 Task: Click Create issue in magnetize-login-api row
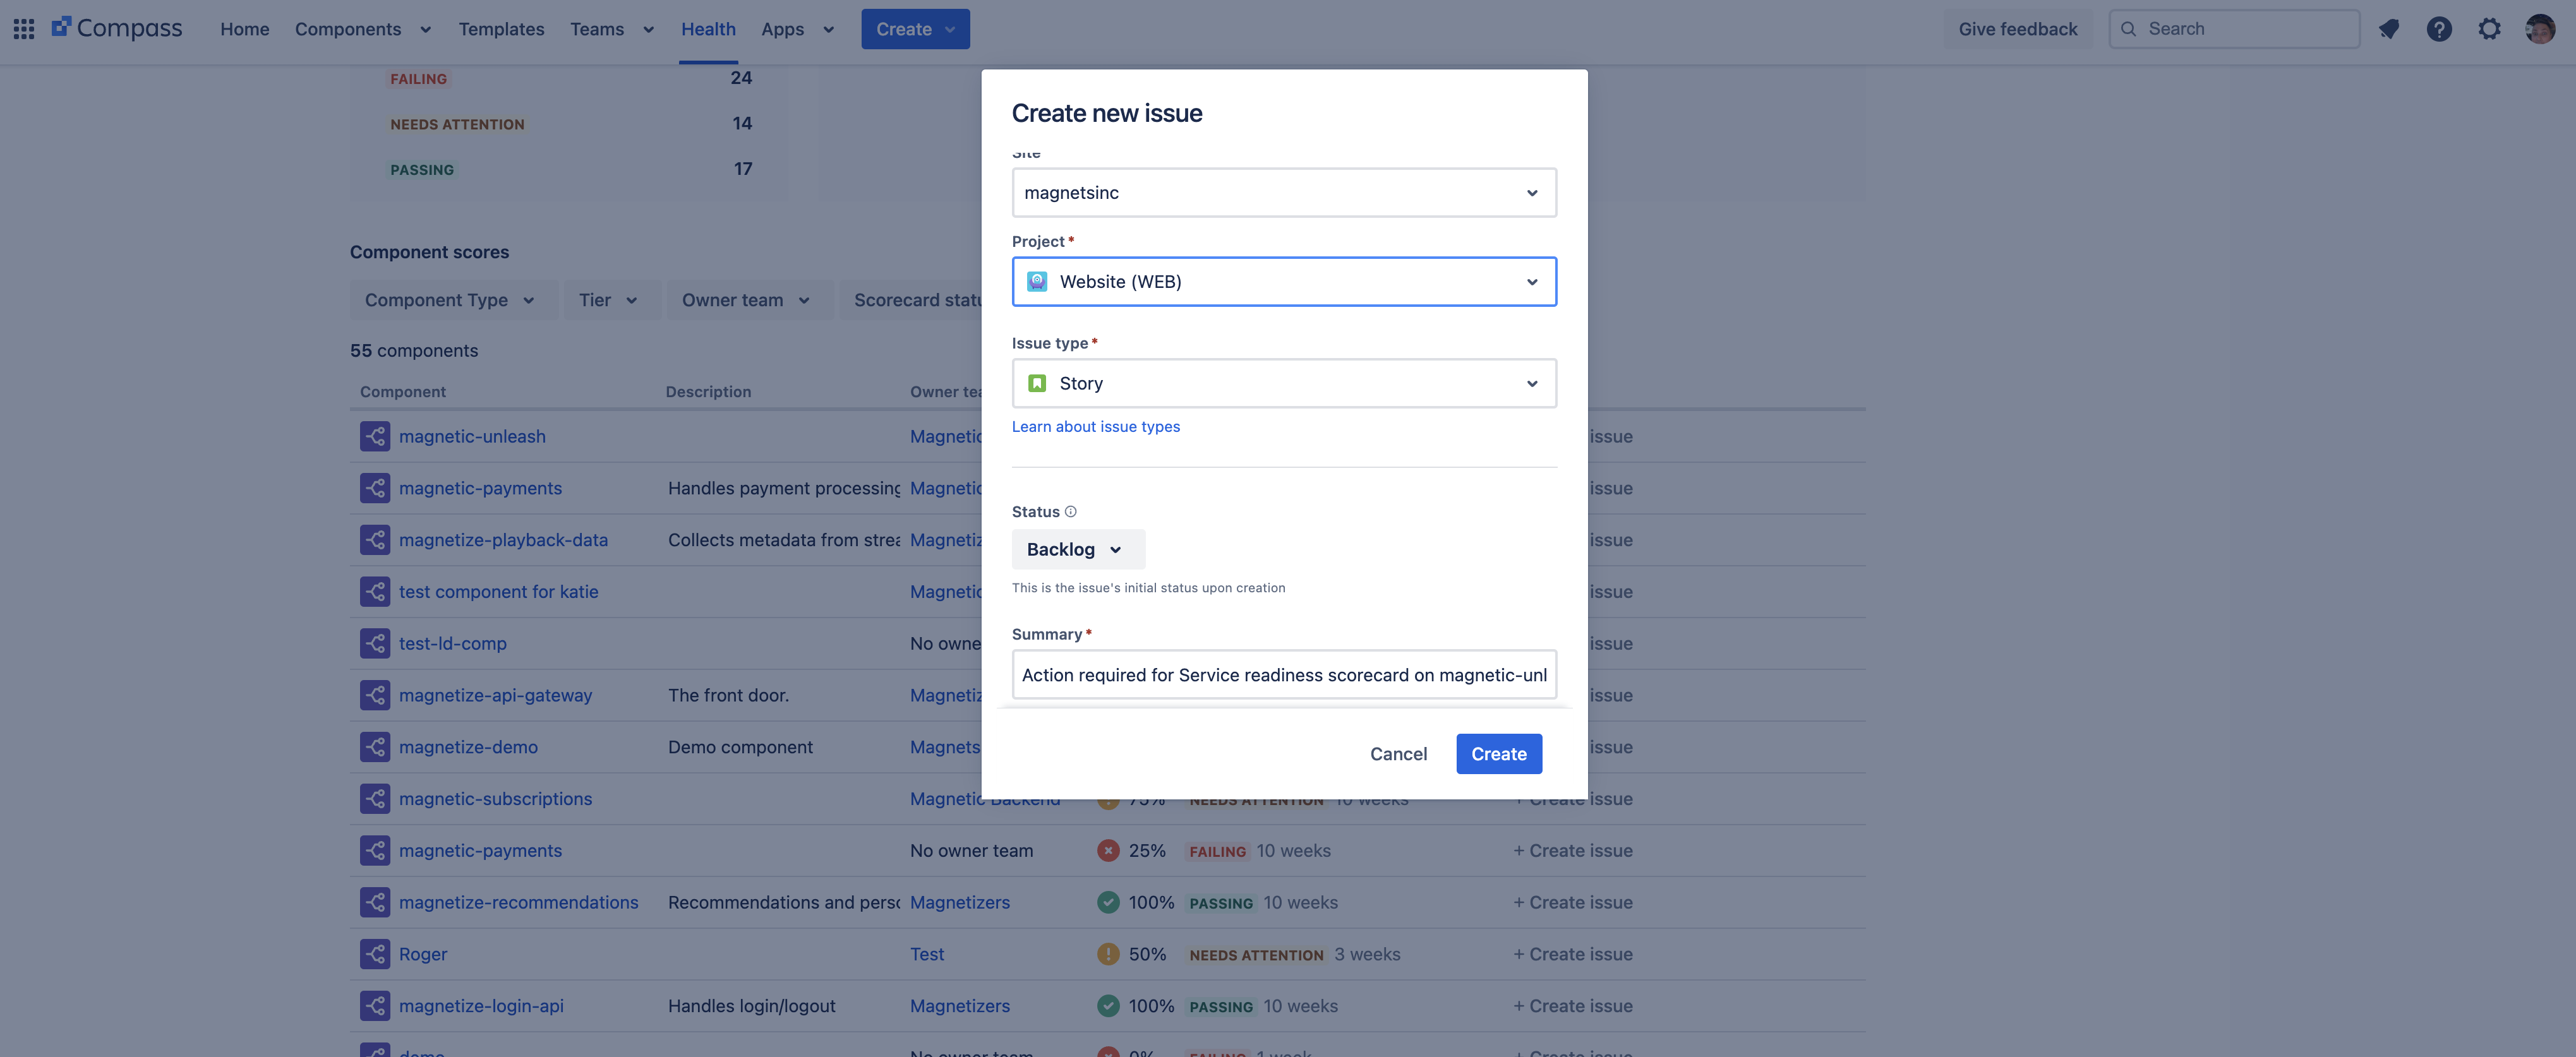1573,1006
